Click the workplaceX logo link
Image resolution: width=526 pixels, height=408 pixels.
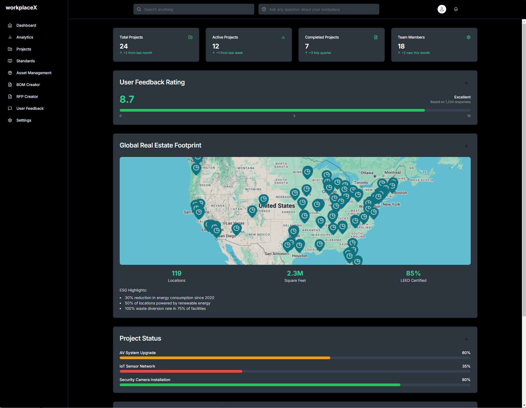21,8
